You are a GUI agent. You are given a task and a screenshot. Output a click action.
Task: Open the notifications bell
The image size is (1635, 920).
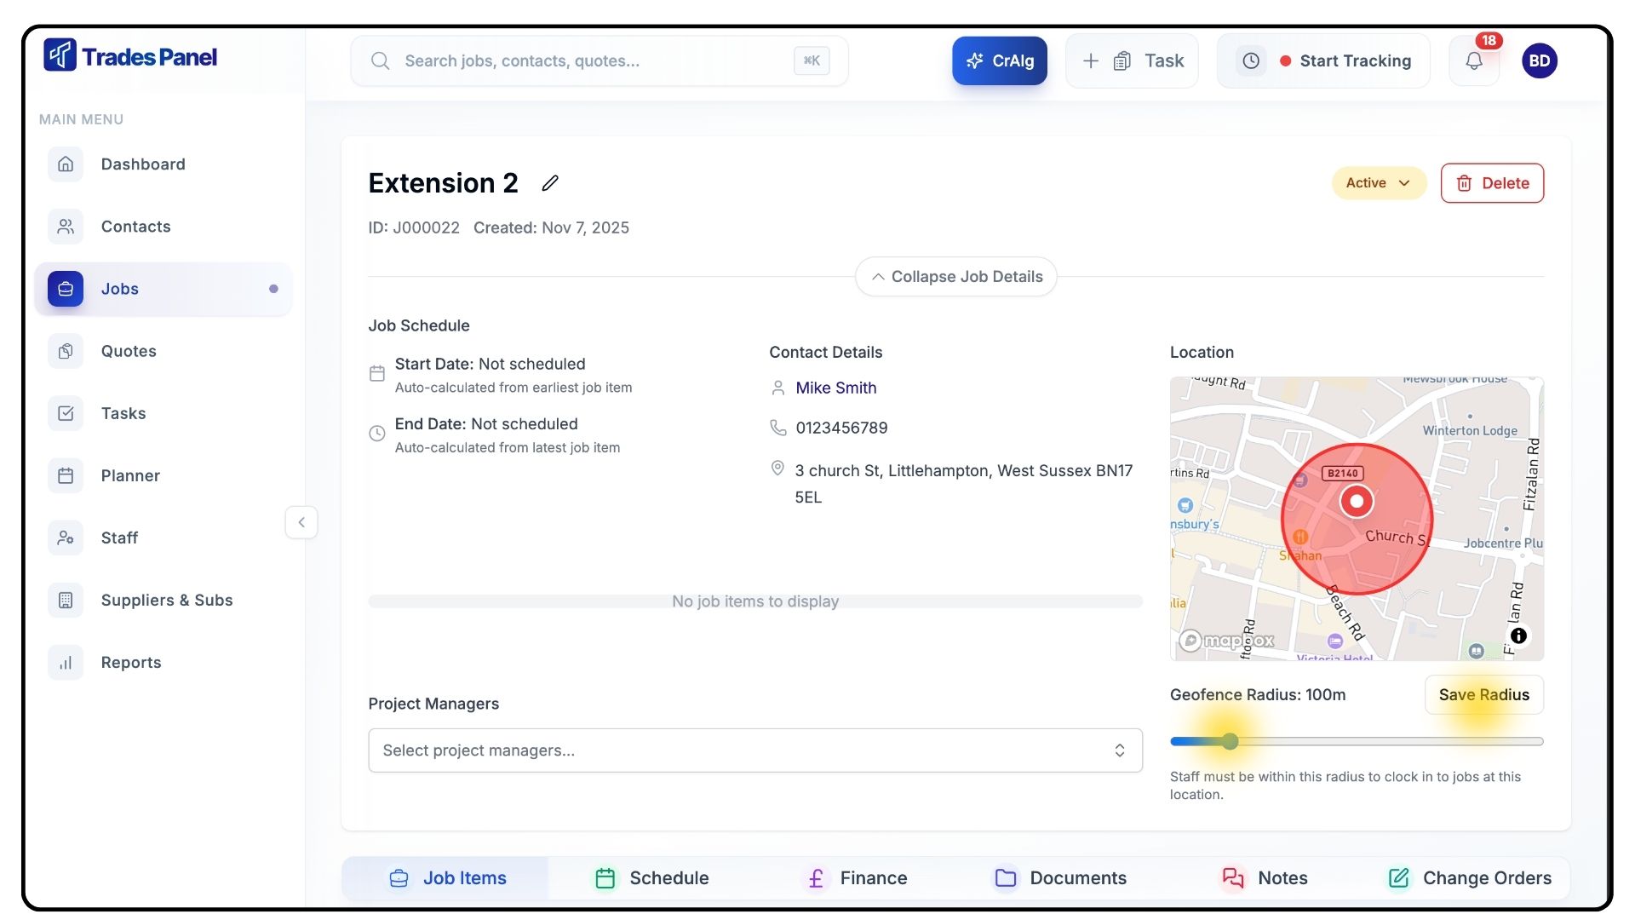point(1474,60)
